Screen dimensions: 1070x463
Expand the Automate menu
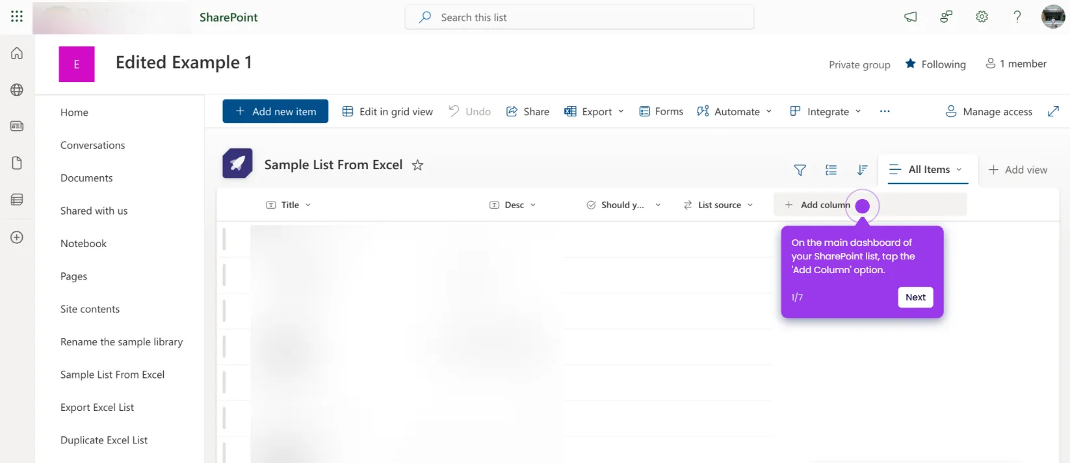[x=735, y=111]
